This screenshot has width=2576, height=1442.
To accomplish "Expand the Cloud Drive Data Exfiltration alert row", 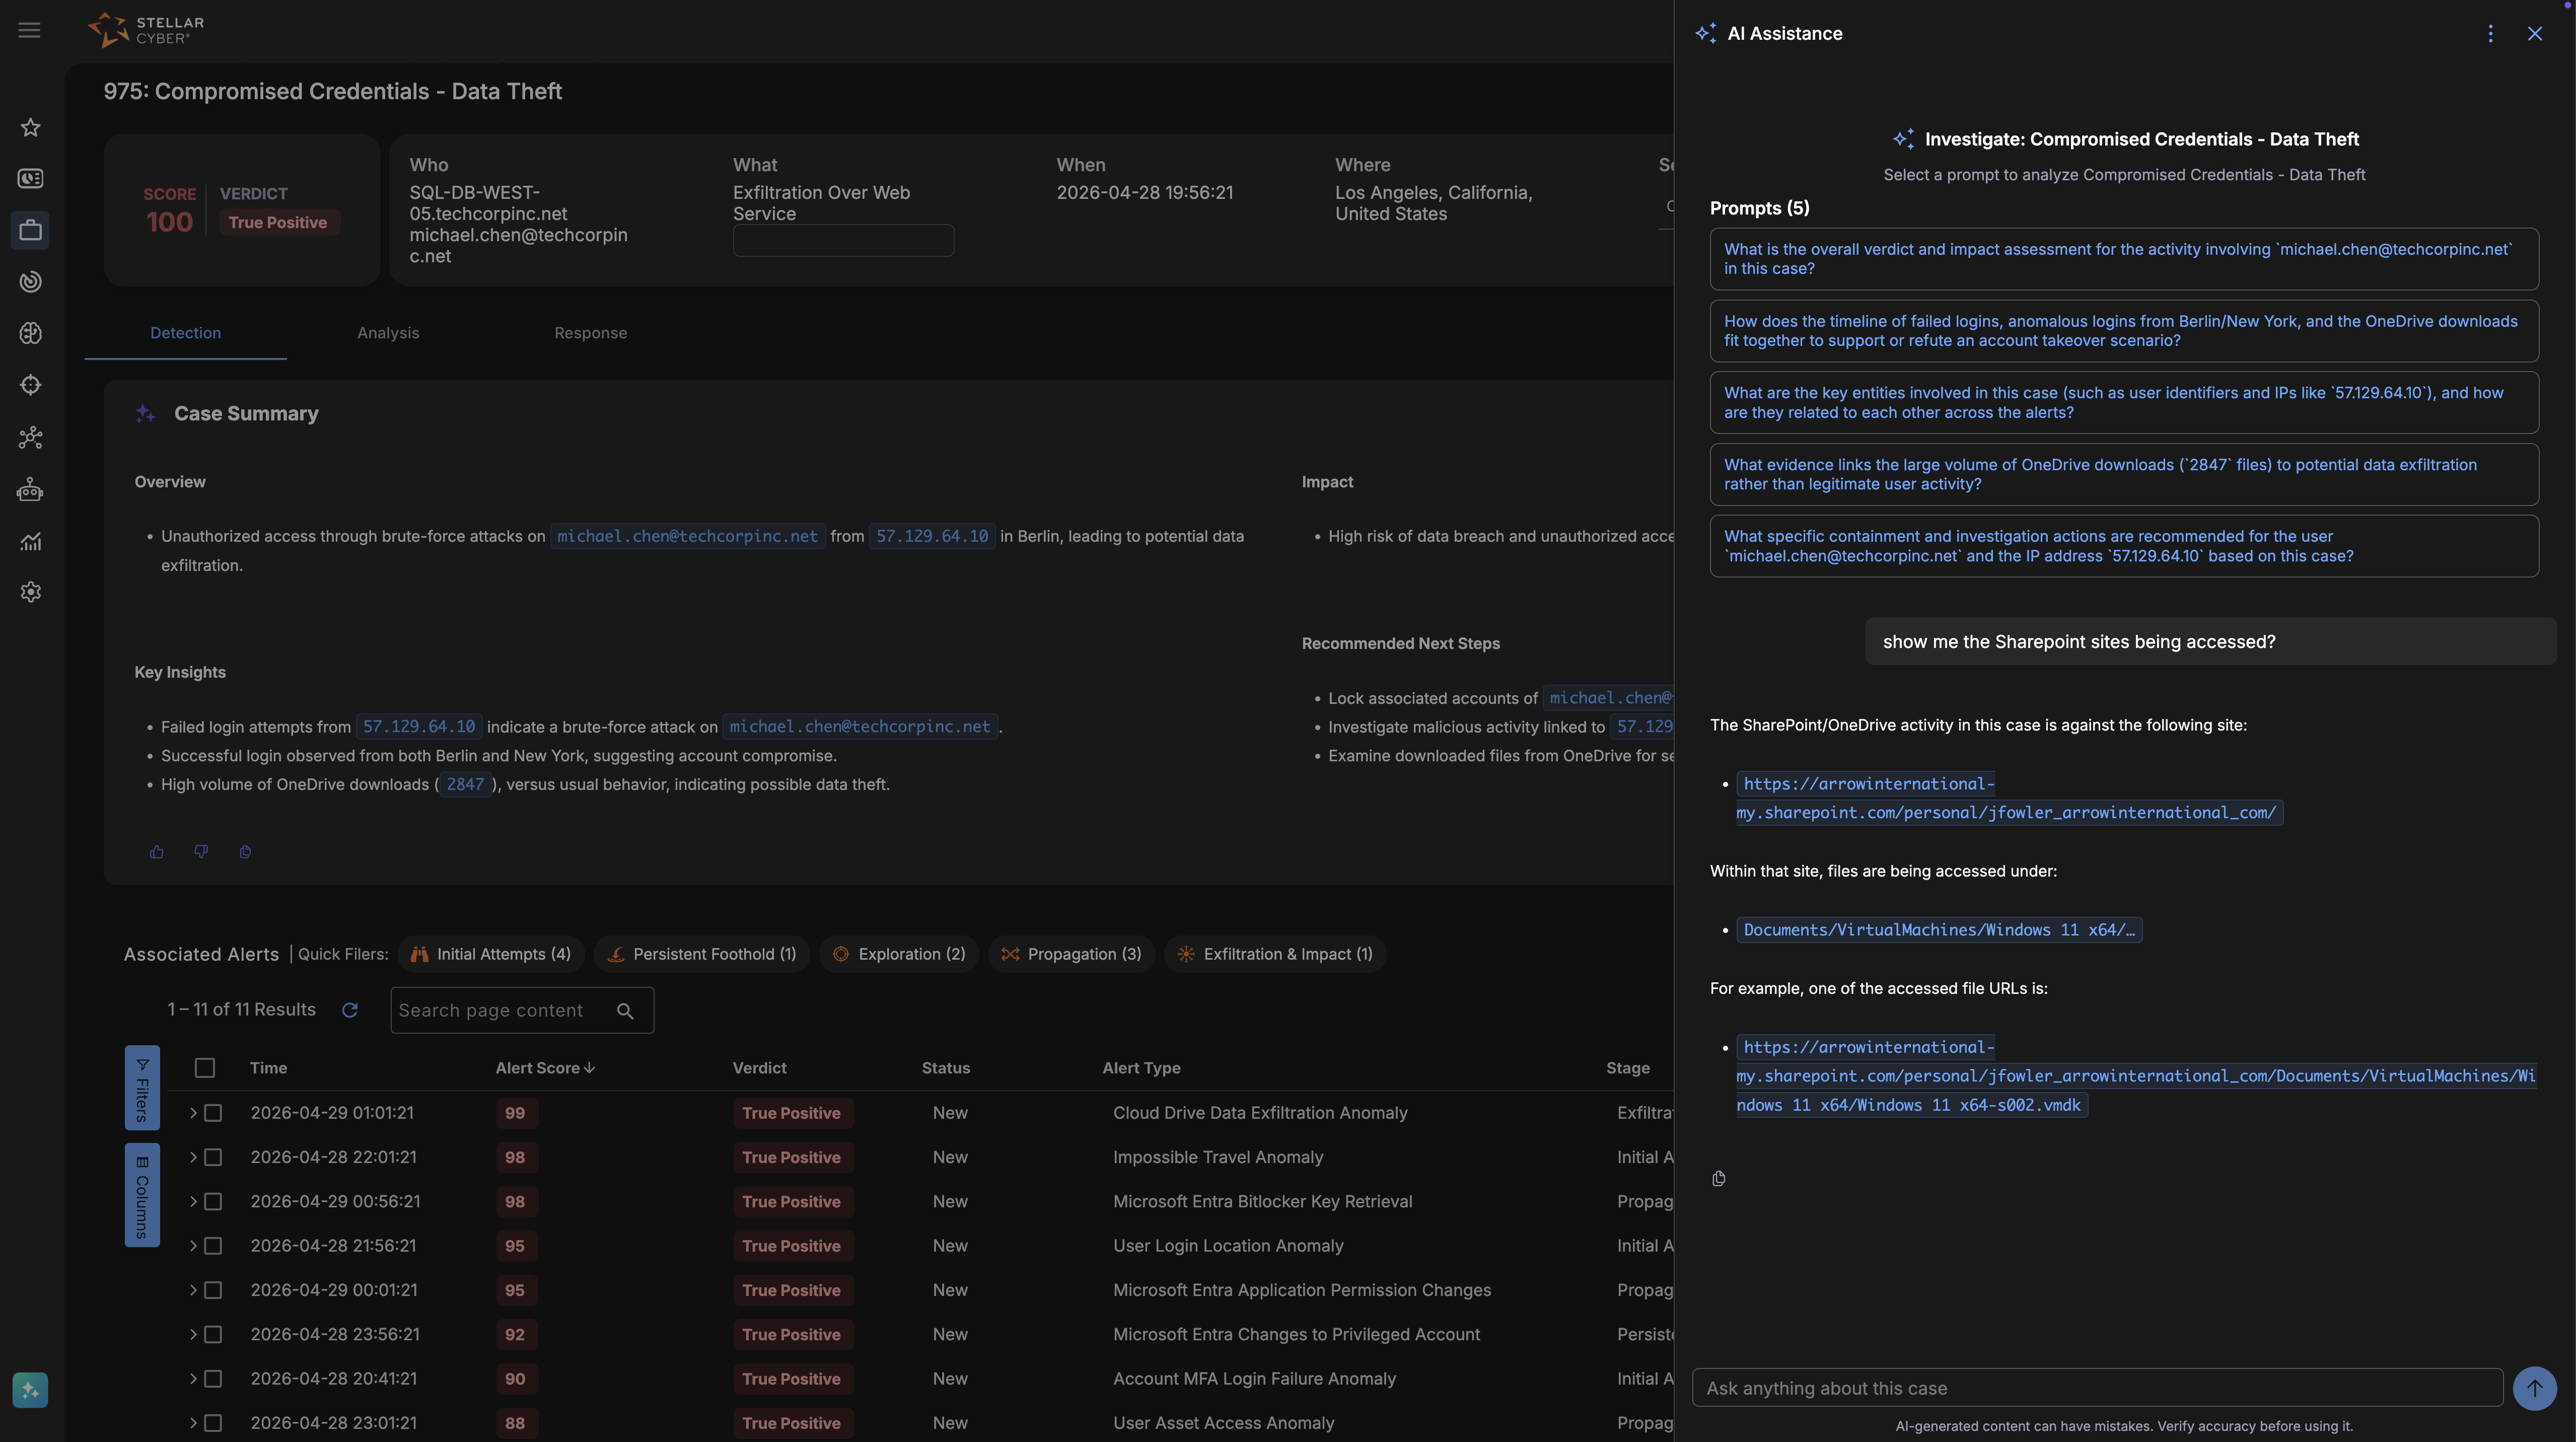I will click(193, 1113).
